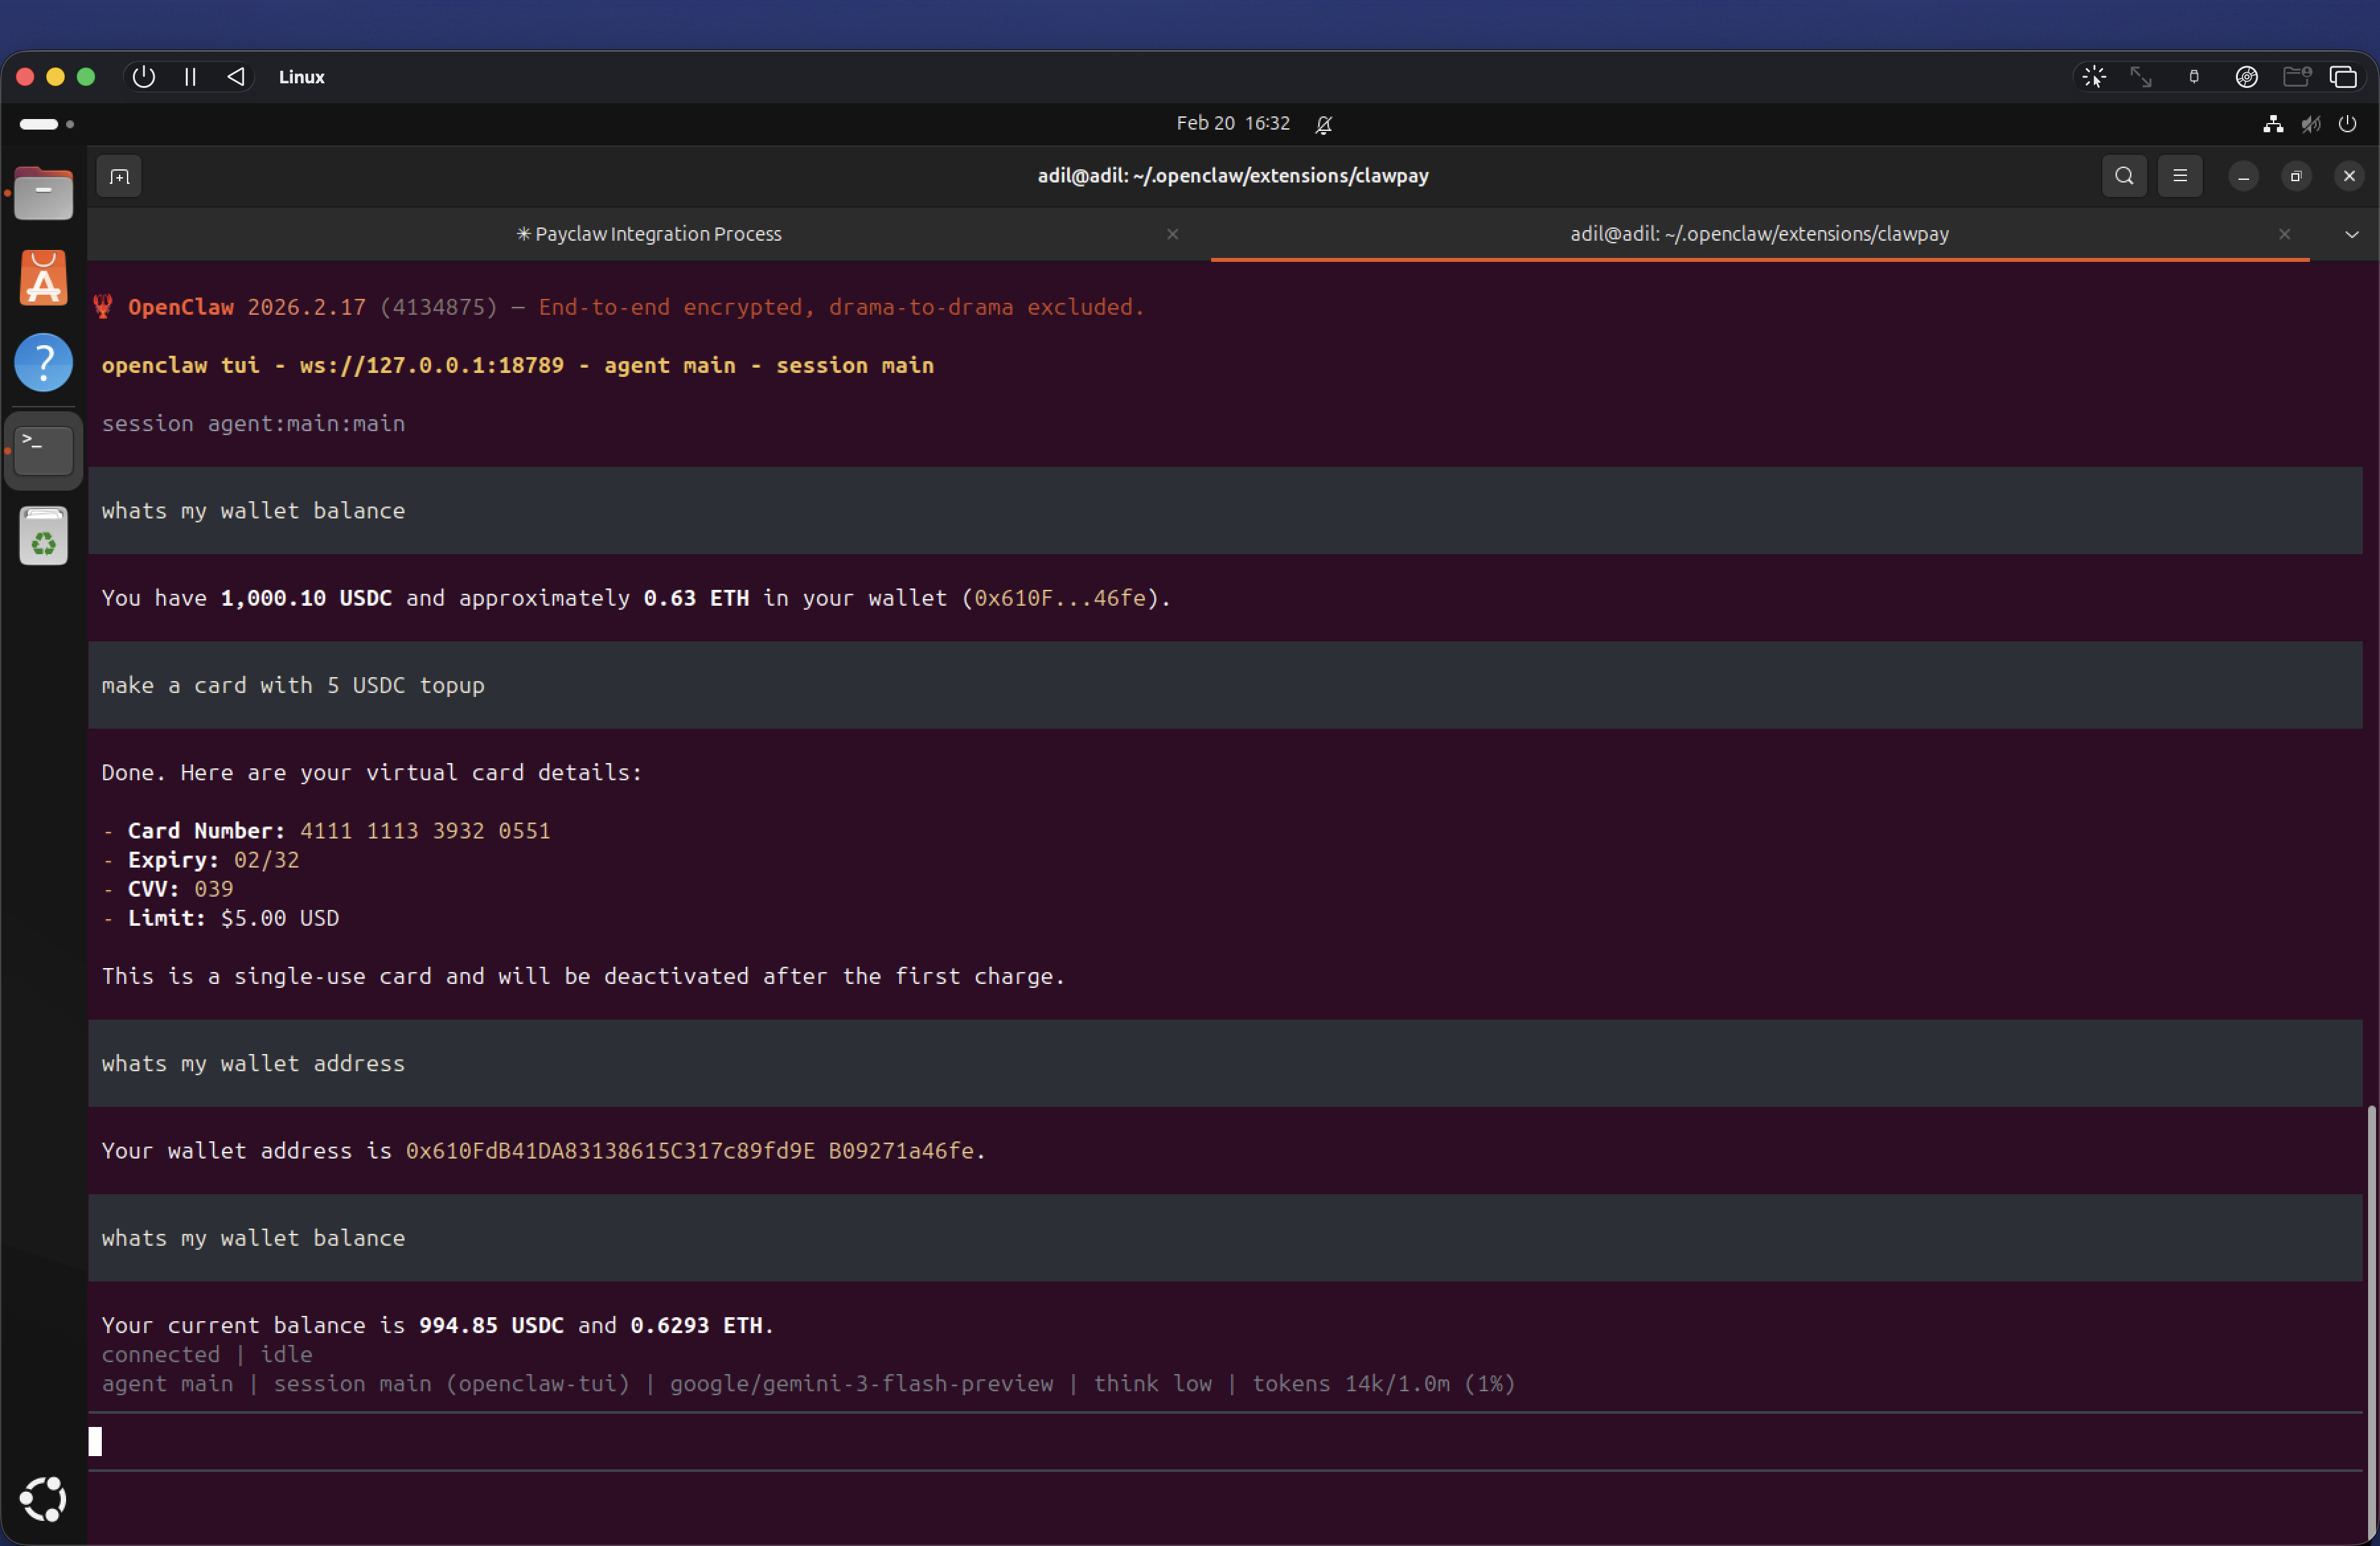Screen dimensions: 2380x1546
Task: Click the Feb 20 16:32 clock
Action: click(x=1232, y=123)
